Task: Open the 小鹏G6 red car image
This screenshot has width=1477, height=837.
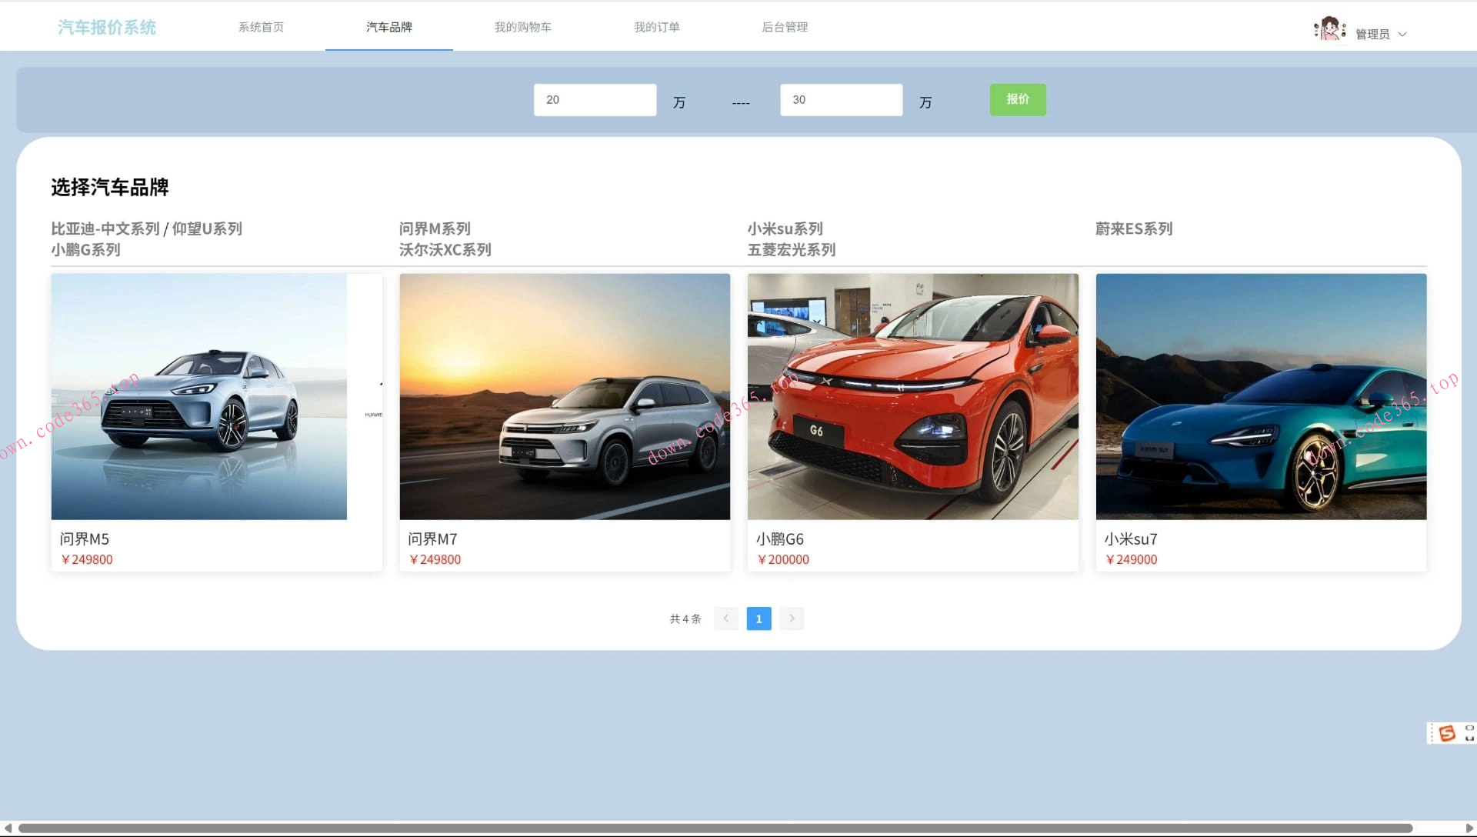Action: click(912, 396)
